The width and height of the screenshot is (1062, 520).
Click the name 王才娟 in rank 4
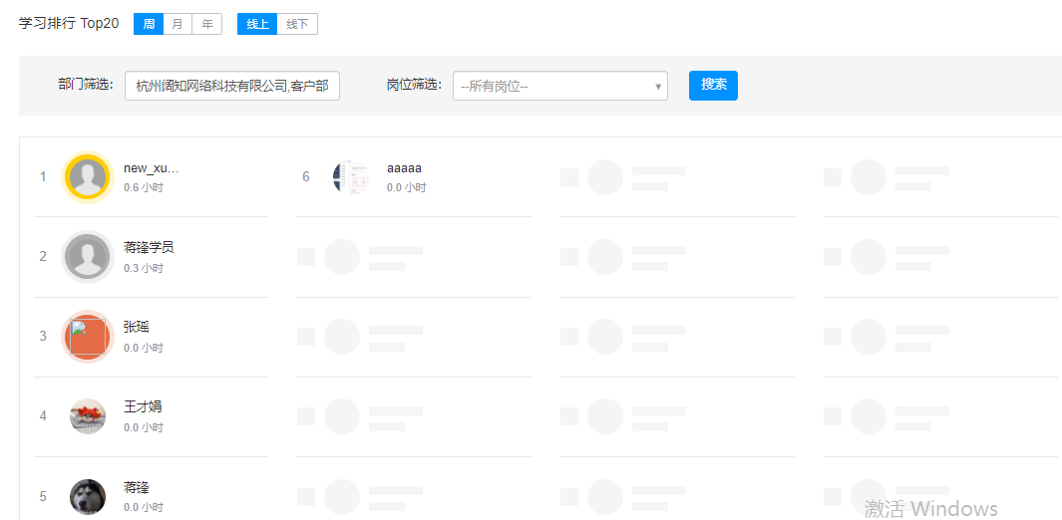(x=143, y=406)
